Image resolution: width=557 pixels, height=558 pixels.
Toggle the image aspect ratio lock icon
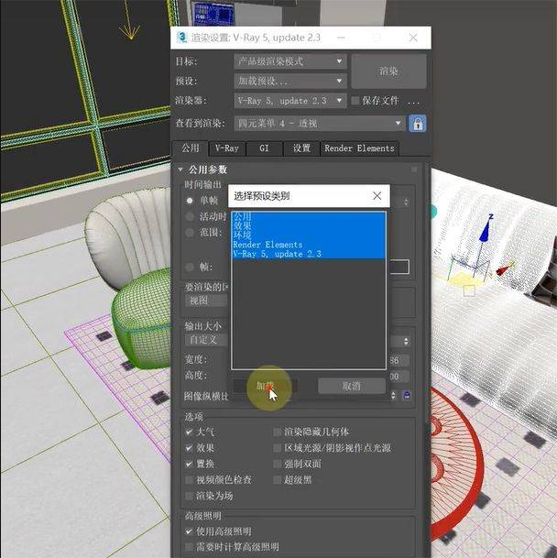(407, 396)
